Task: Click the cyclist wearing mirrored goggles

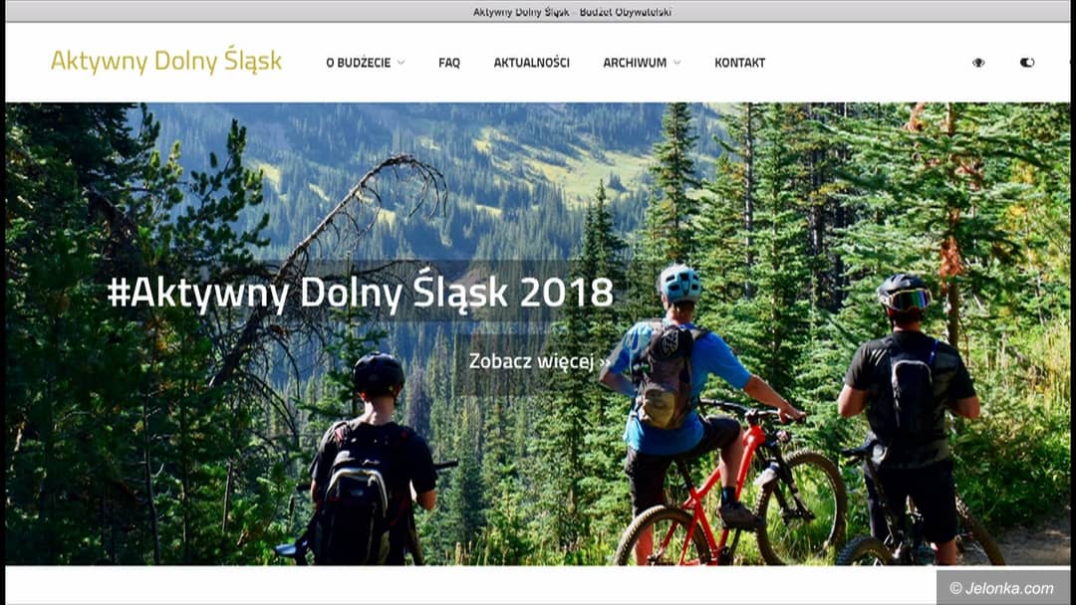Action: (x=910, y=411)
